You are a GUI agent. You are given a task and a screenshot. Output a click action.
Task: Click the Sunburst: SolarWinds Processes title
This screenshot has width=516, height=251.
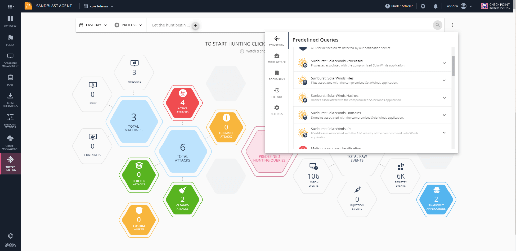pos(337,61)
